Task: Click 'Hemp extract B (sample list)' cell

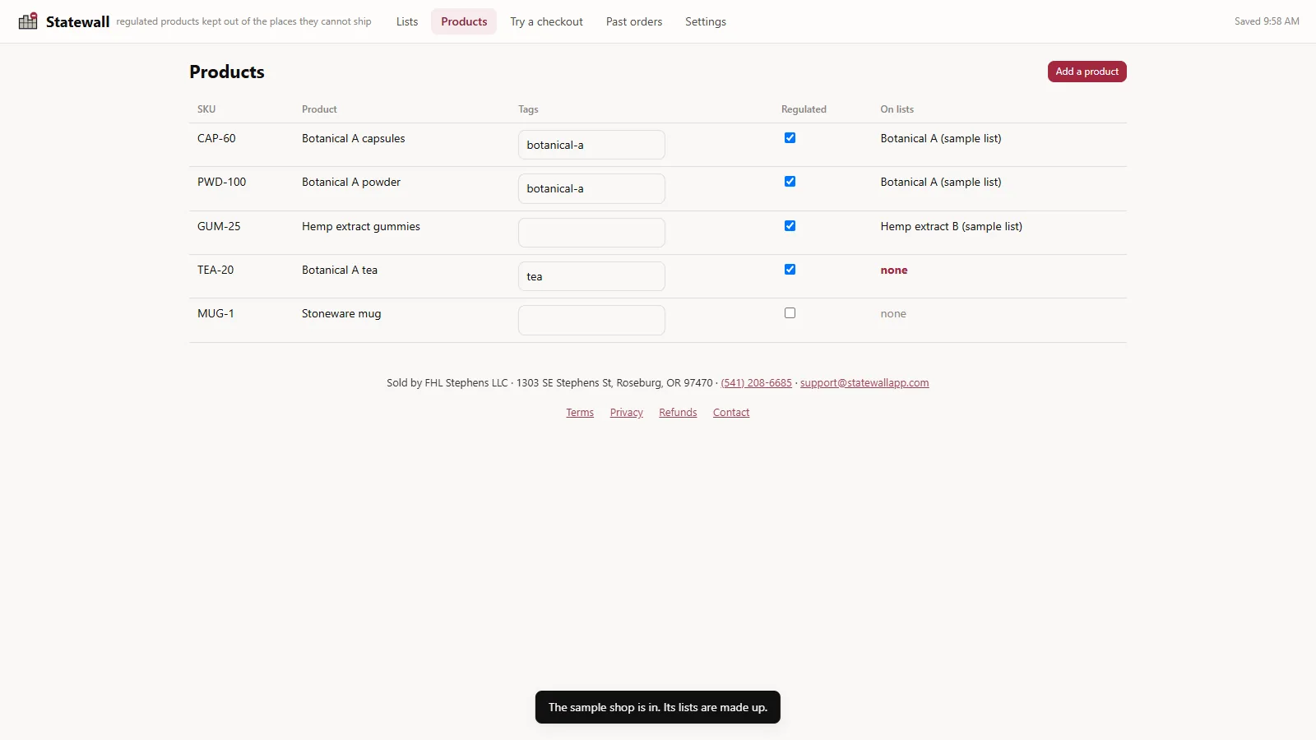Action: pos(952,226)
